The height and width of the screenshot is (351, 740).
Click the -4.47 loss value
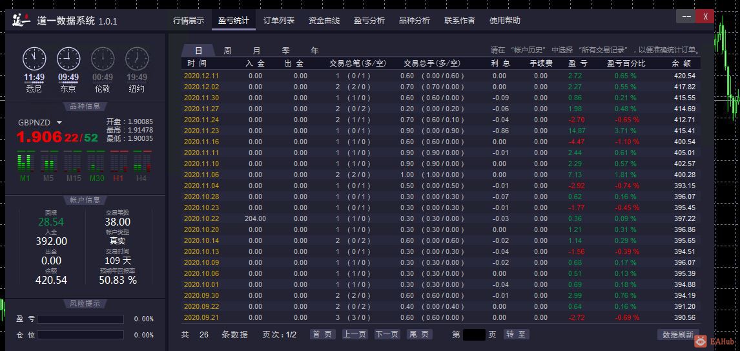577,142
